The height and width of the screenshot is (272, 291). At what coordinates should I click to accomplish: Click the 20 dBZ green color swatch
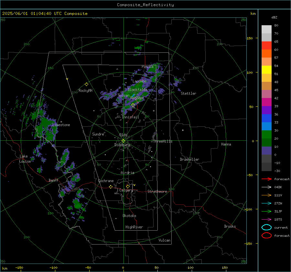[x=266, y=135]
